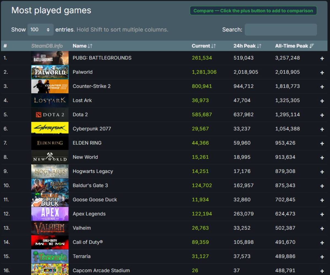Click plus icon for Cyberpunk 2077
330x275 pixels.
[x=322, y=129]
